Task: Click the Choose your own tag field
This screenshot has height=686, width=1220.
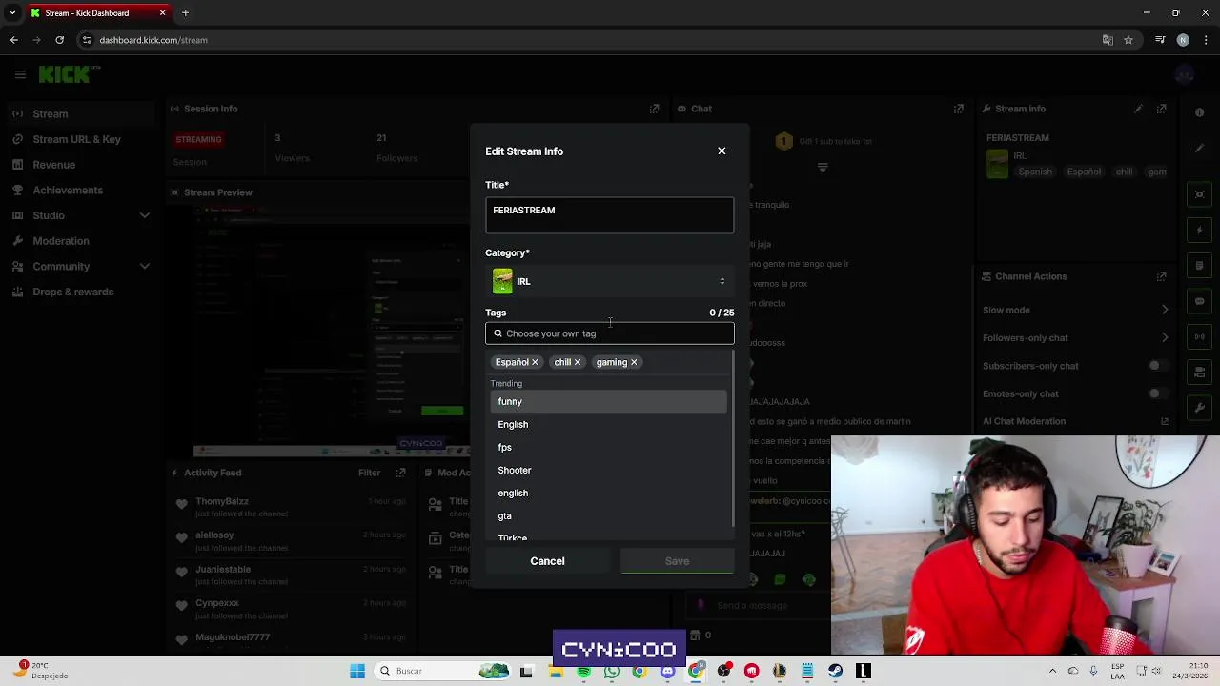Action: click(x=609, y=333)
